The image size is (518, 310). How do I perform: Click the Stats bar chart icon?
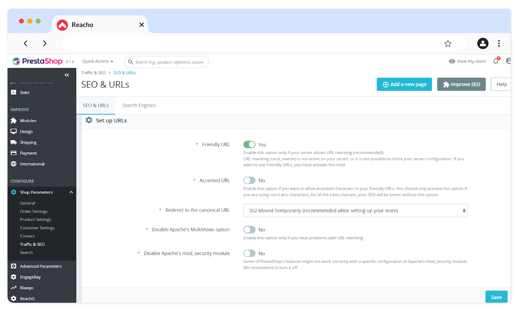pos(13,92)
